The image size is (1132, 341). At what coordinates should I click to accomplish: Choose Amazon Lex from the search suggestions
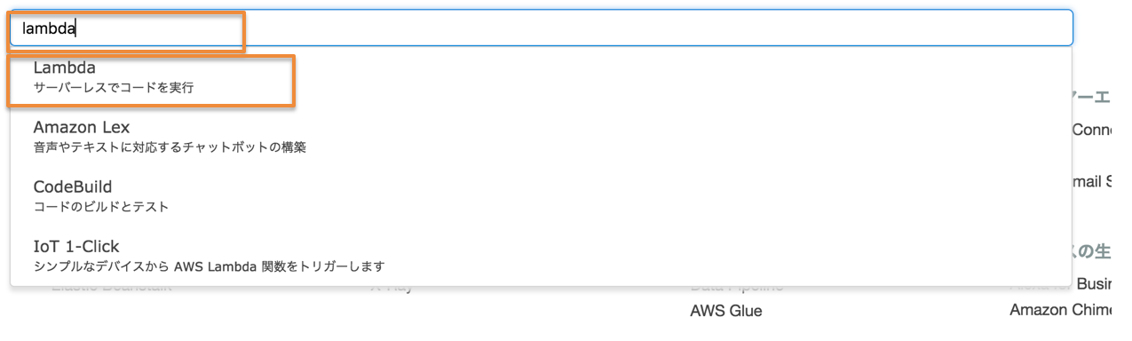[x=541, y=137]
